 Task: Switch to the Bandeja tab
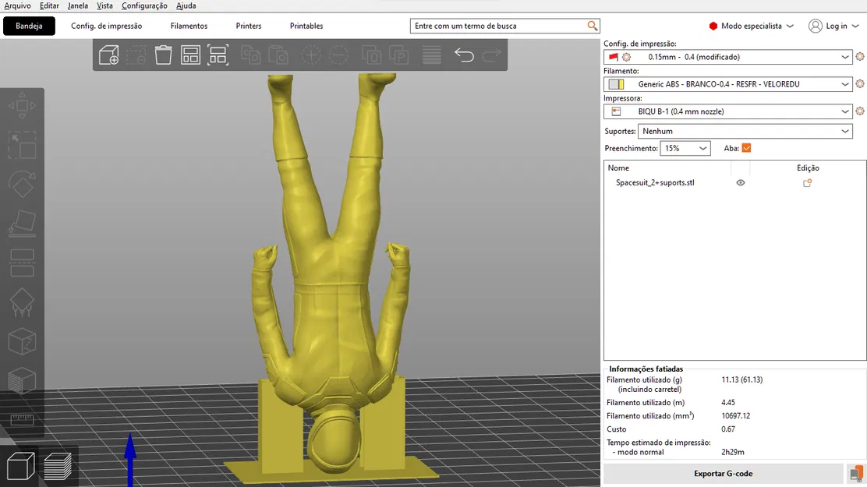tap(29, 26)
